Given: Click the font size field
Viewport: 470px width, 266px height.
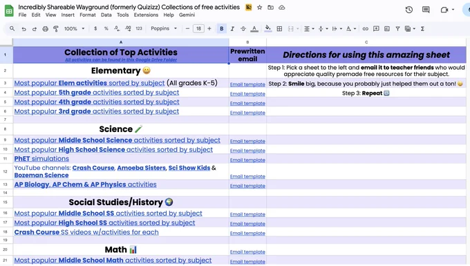Looking at the screenshot, I should pos(198,28).
